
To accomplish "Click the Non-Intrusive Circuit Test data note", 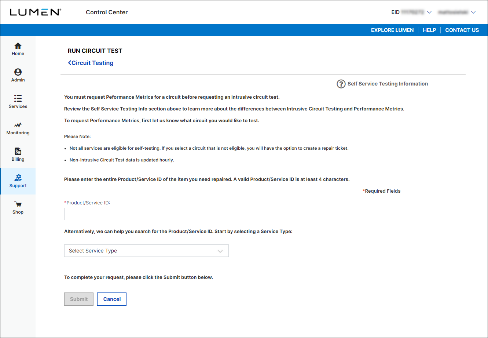I will click(122, 160).
